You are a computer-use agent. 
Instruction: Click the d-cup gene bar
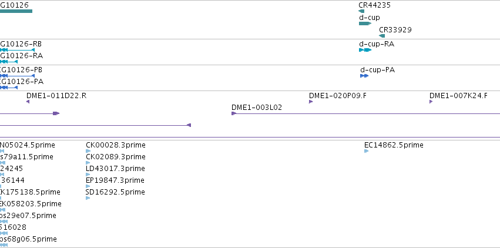(365, 24)
